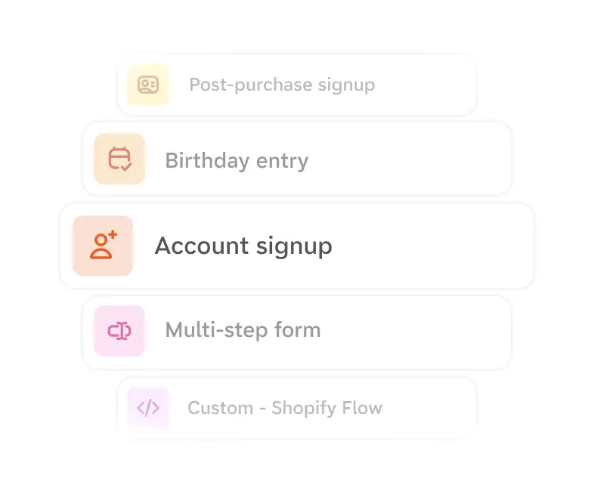
Task: Click the "Account signup" text label
Action: pos(243,246)
